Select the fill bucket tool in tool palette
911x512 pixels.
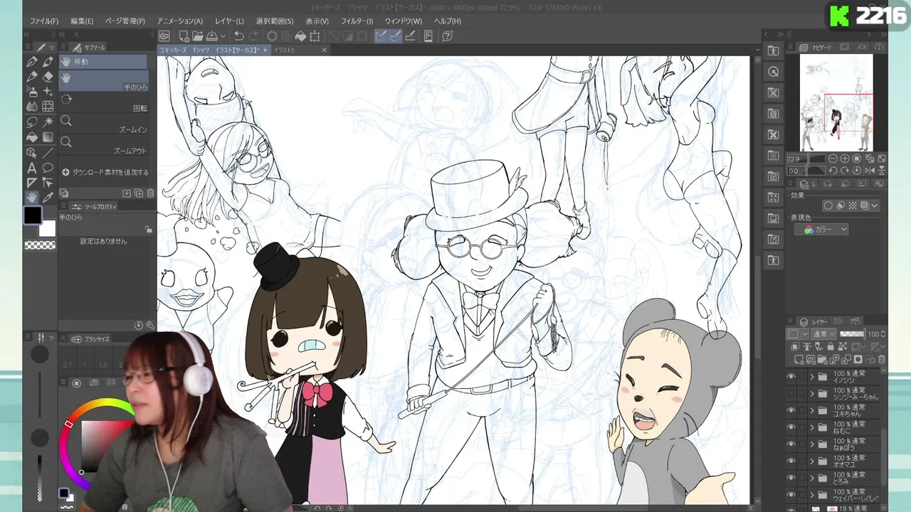pos(32,137)
